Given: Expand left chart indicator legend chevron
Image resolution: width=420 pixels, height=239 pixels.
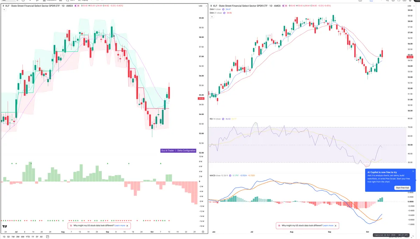Looking at the screenshot, I should [4, 9].
